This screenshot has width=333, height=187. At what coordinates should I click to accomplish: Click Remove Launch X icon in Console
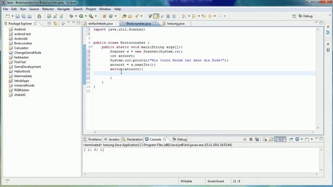tap(251, 139)
